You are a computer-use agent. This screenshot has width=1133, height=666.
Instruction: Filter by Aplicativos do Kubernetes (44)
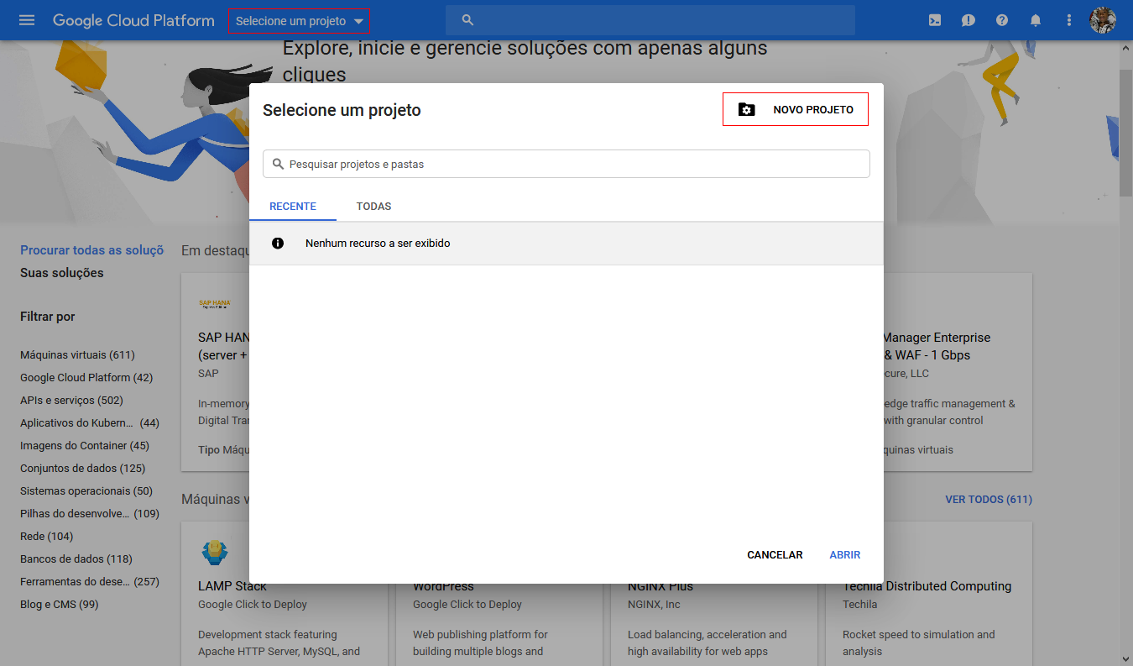click(90, 423)
